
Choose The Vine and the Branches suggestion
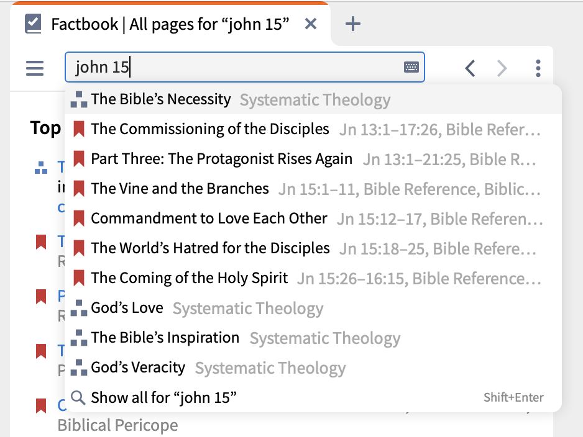pos(313,189)
